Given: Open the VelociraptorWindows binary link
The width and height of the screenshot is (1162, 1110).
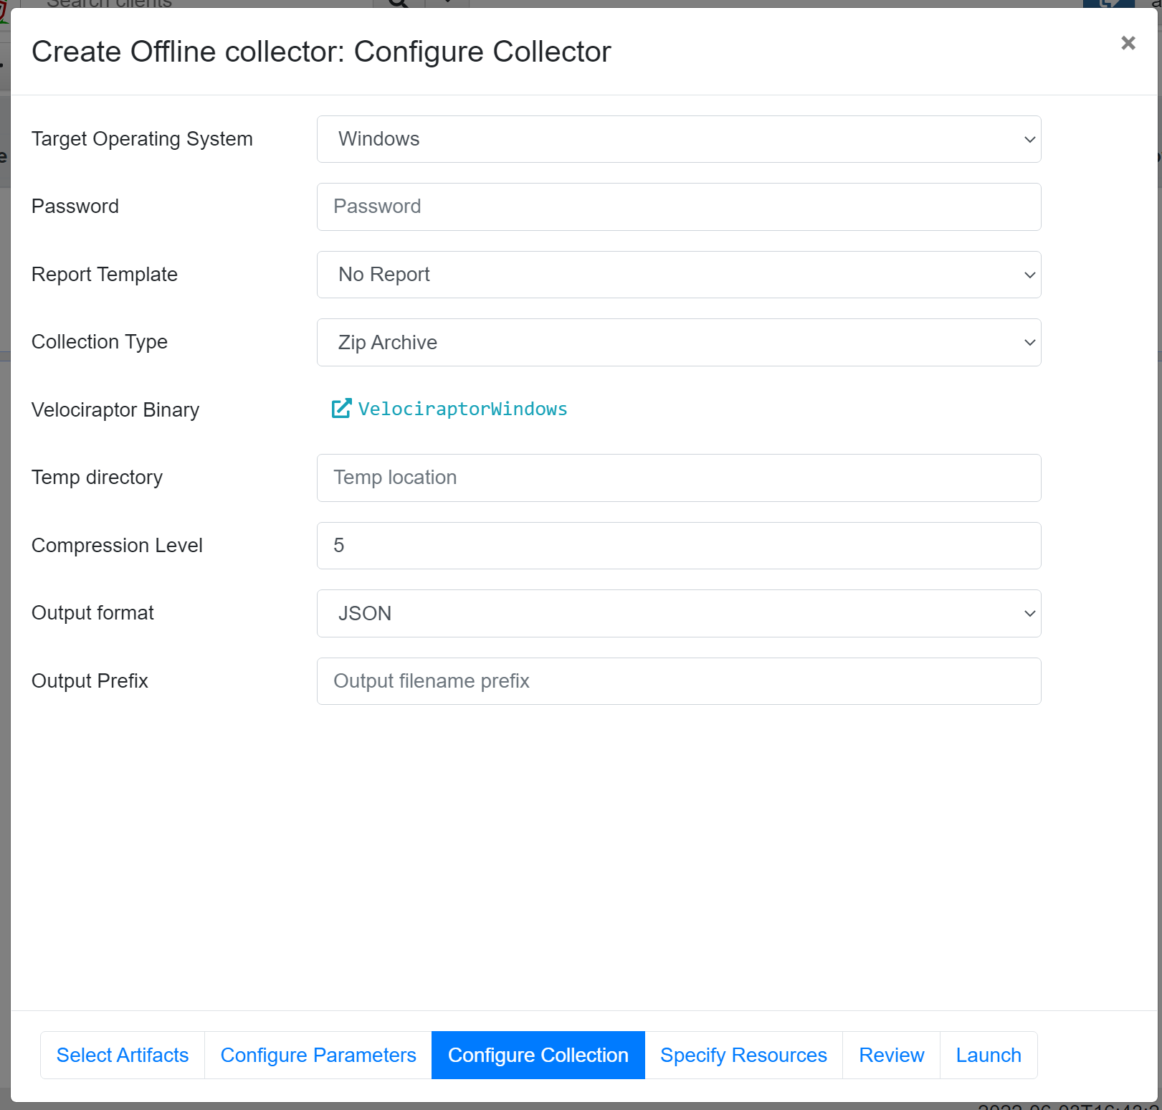Looking at the screenshot, I should 462,409.
